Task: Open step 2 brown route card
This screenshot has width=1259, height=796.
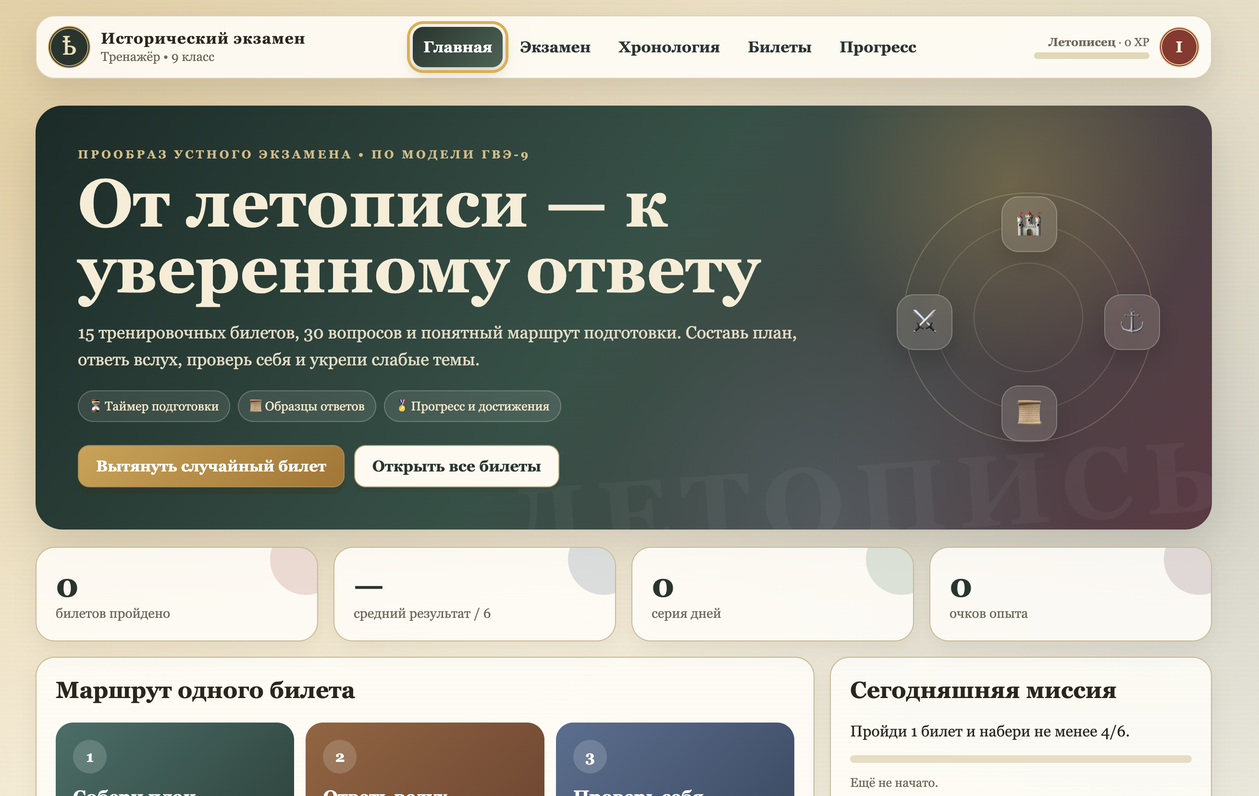Action: 424,759
